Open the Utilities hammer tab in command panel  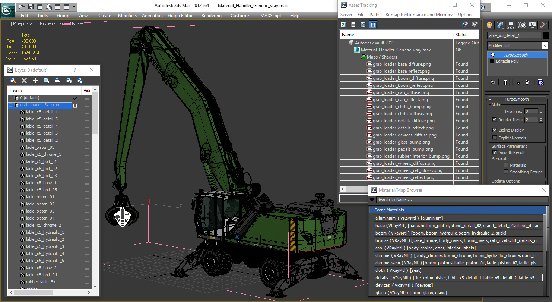pyautogui.click(x=543, y=25)
